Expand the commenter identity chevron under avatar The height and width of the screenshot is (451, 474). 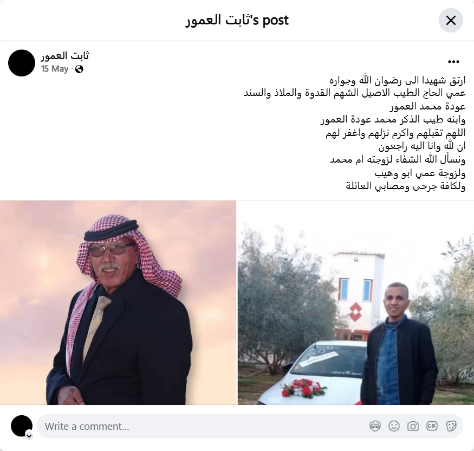(x=29, y=436)
